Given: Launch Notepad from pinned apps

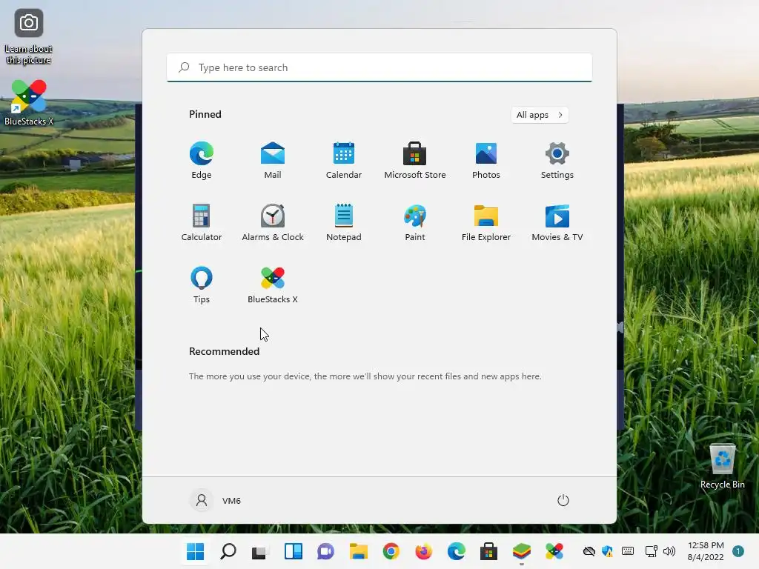Looking at the screenshot, I should tap(344, 222).
